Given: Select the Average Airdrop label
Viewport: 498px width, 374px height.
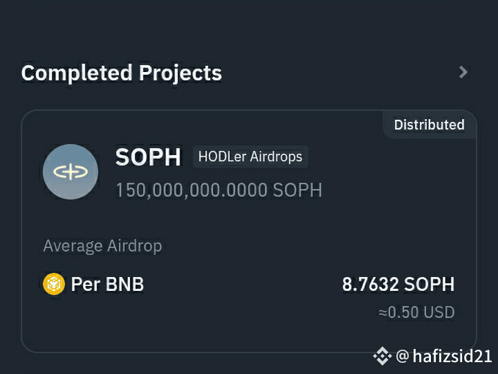Looking at the screenshot, I should [102, 246].
